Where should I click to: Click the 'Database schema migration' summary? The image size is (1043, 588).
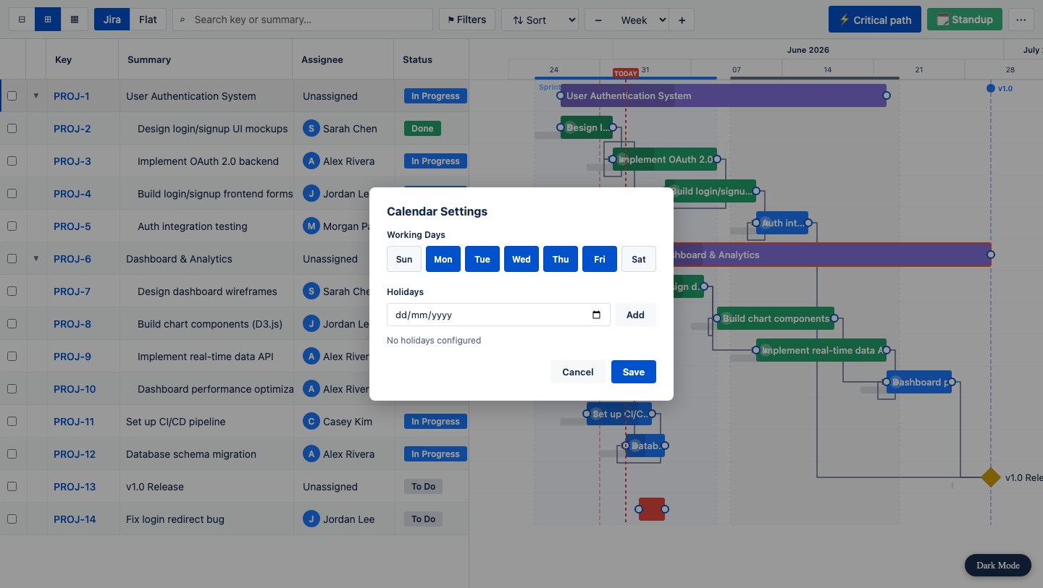coord(191,454)
